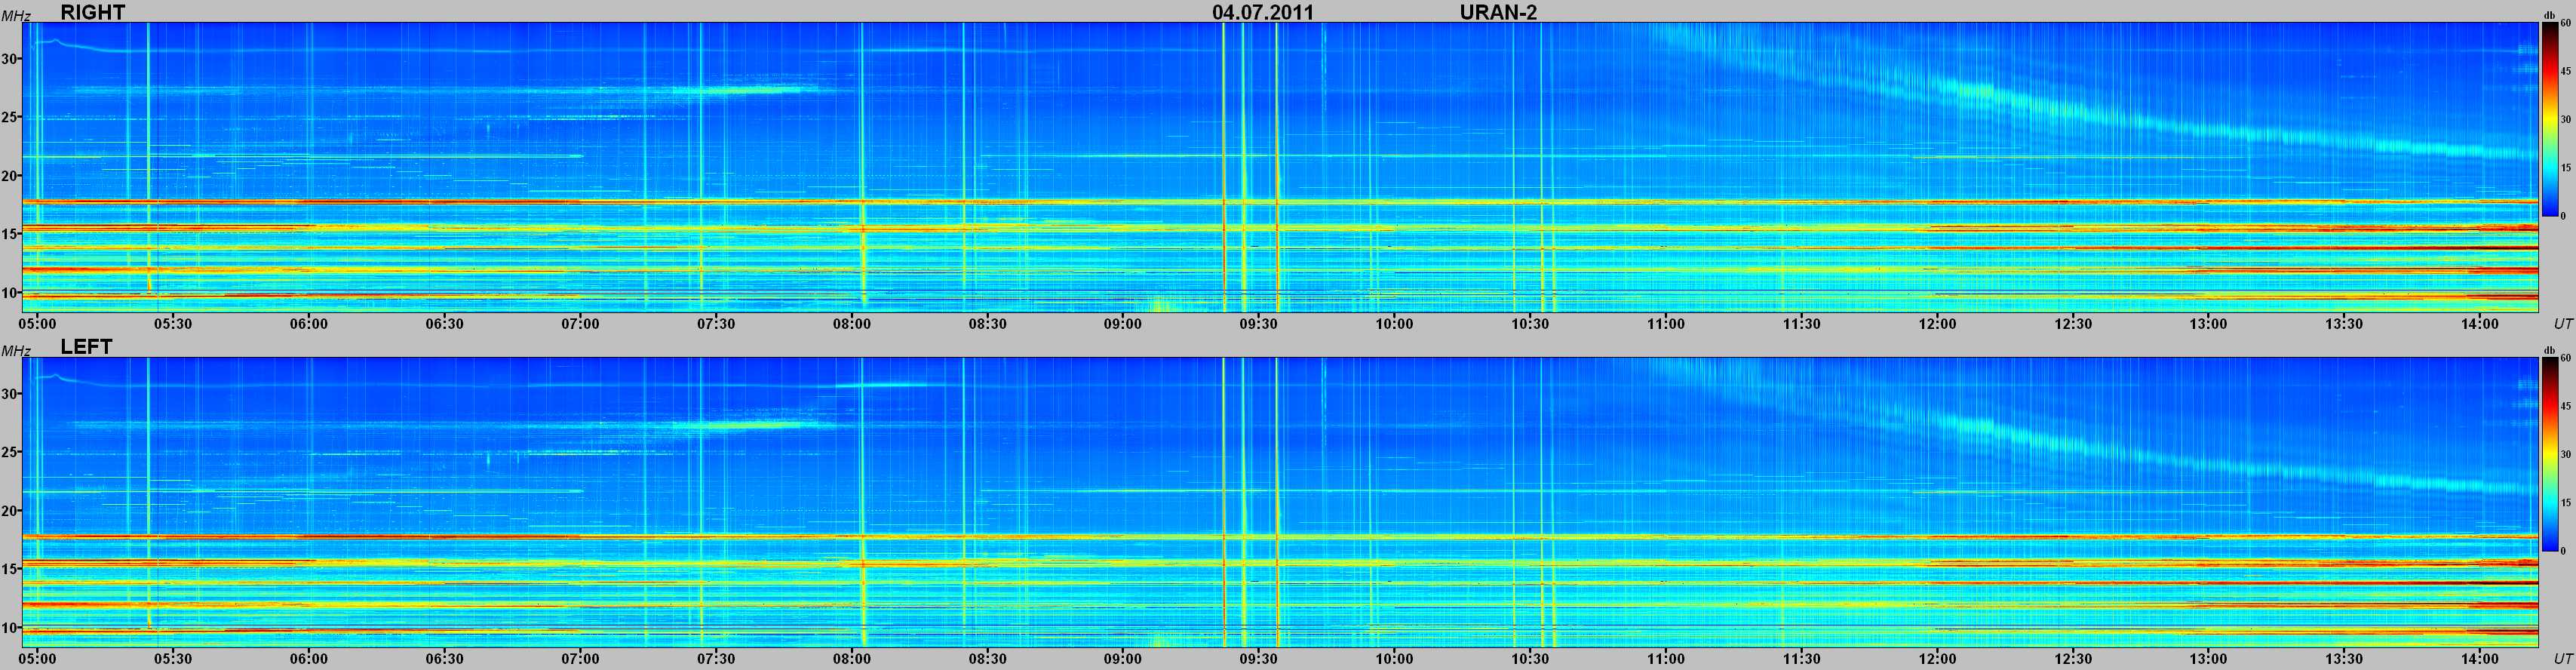Click the 30 MHz tick on RIGHT panel axis
Screen dimensions: 2576x670
tap(9, 59)
